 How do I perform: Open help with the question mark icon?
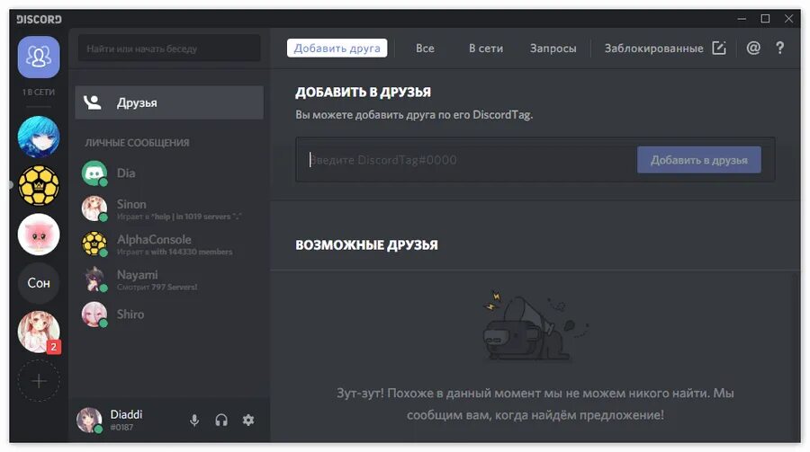pos(780,48)
